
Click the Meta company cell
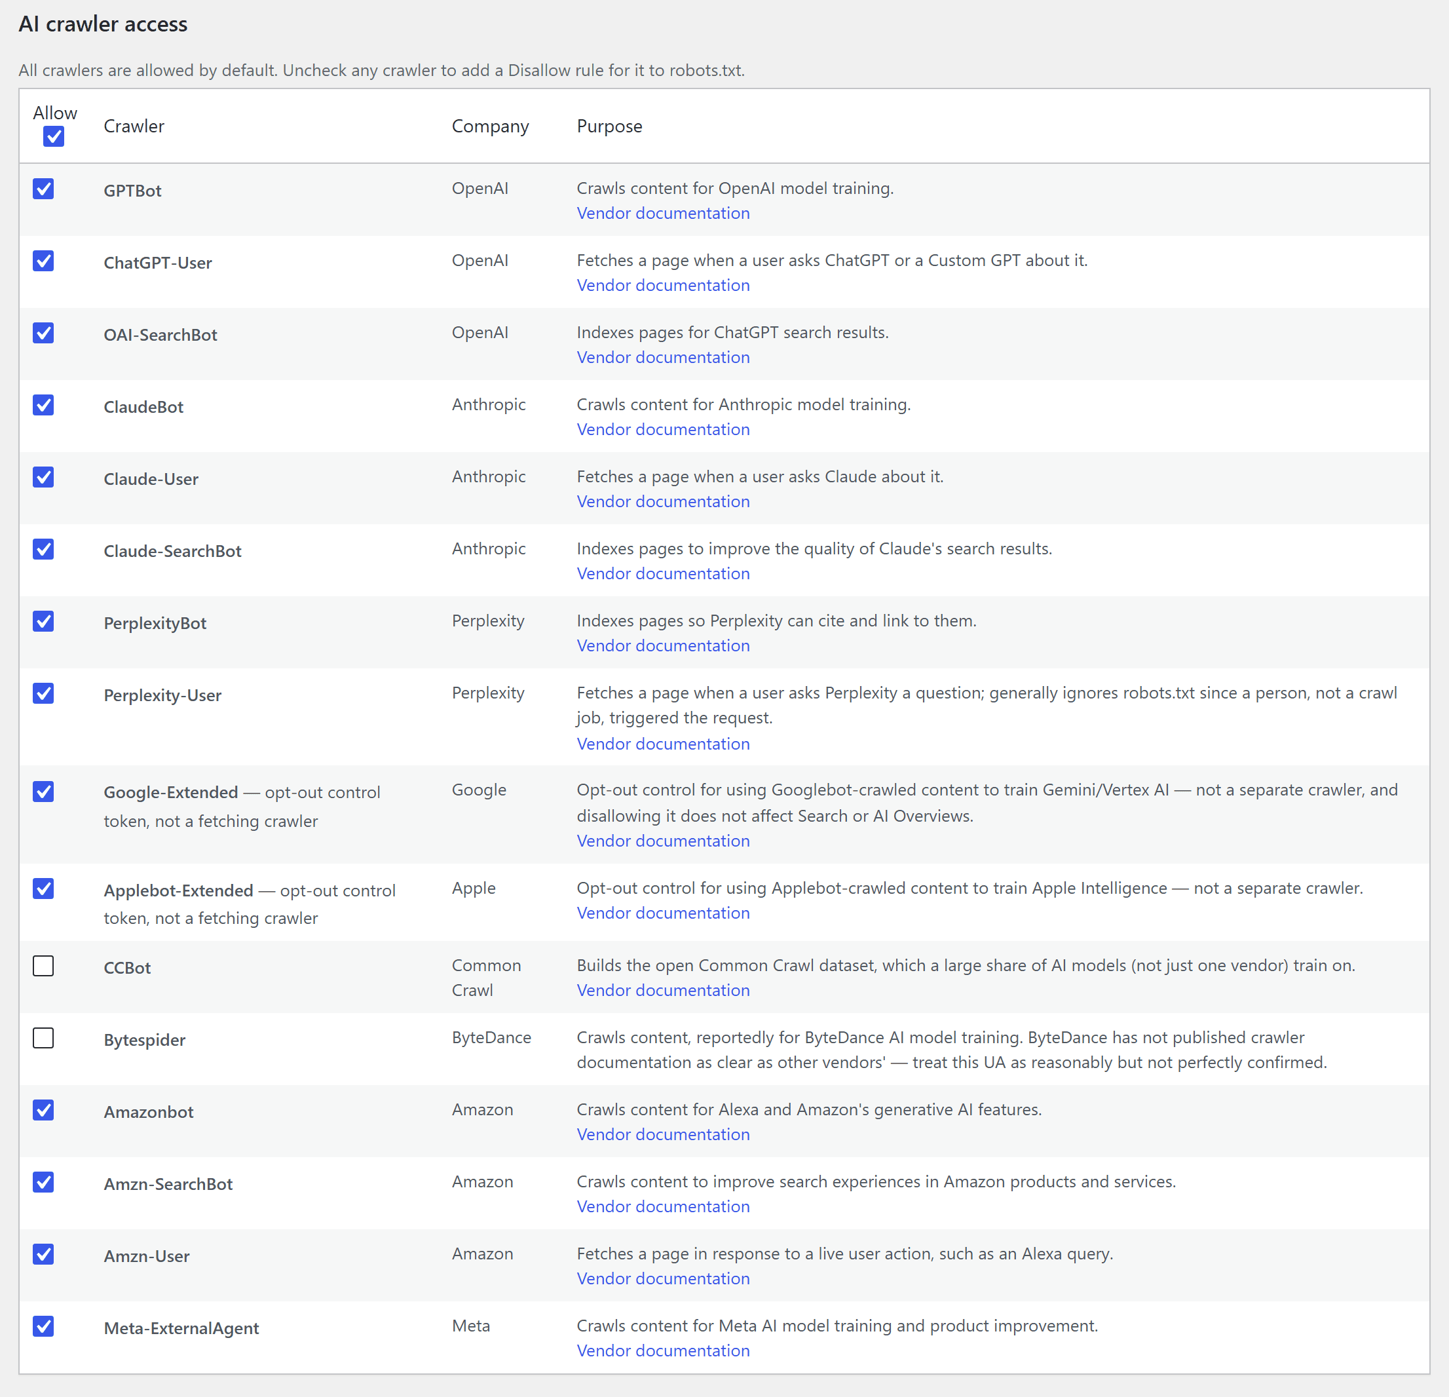click(x=471, y=1326)
